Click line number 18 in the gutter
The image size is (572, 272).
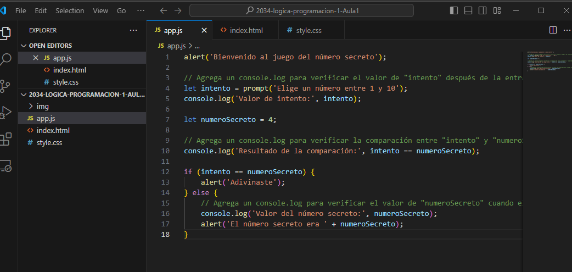[165, 234]
